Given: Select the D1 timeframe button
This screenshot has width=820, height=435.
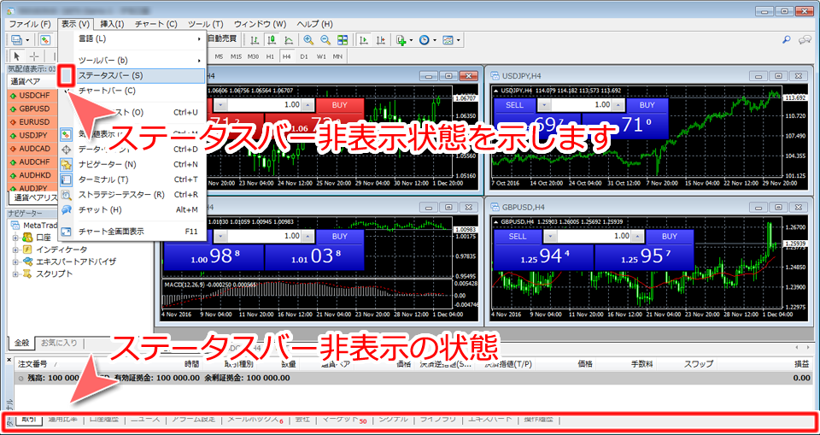Looking at the screenshot, I should point(304,56).
